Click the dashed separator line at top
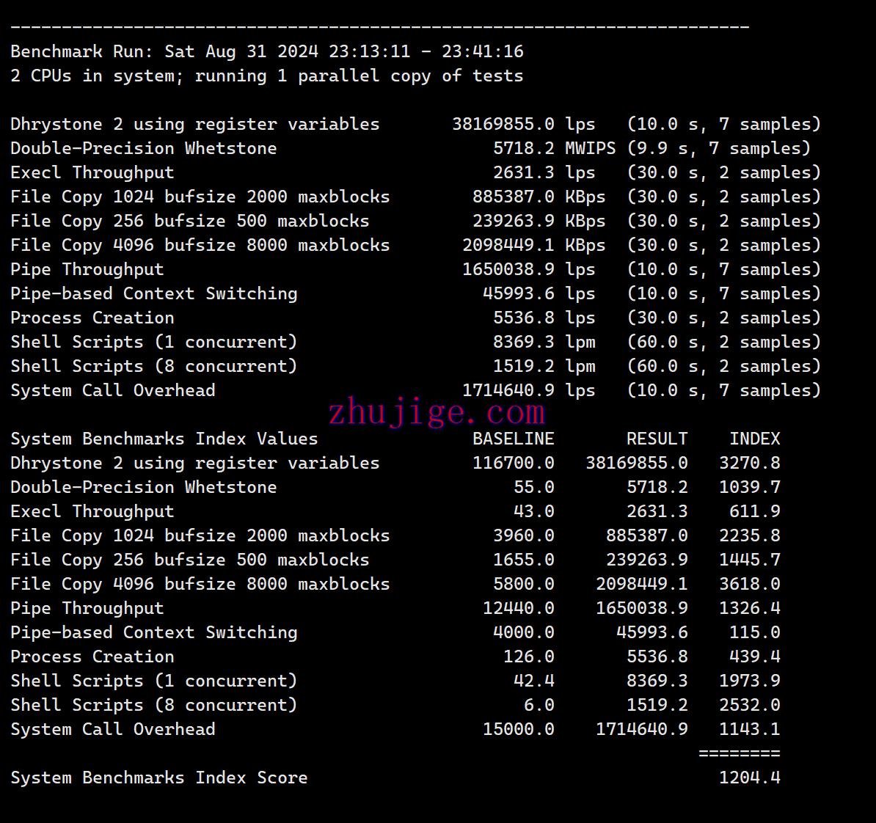This screenshot has height=823, width=876. (380, 28)
